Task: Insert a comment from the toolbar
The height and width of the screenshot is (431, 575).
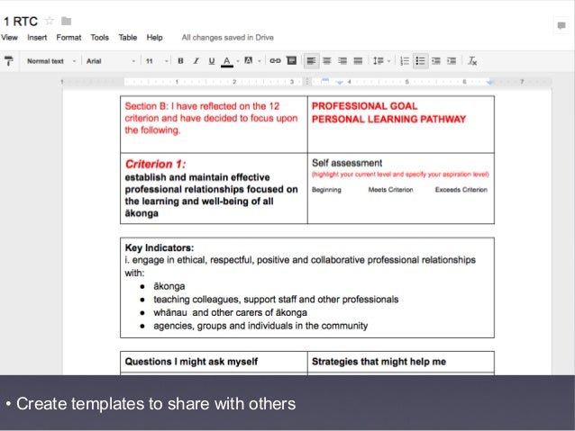Action: click(291, 61)
